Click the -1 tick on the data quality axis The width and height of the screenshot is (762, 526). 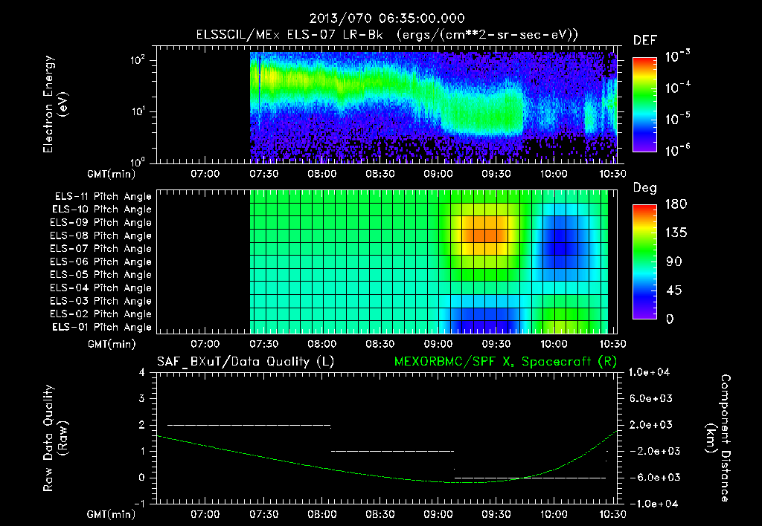(139, 504)
